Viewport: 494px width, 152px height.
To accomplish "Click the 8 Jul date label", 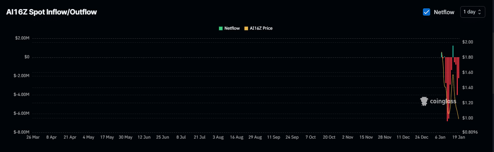I will point(181,138).
